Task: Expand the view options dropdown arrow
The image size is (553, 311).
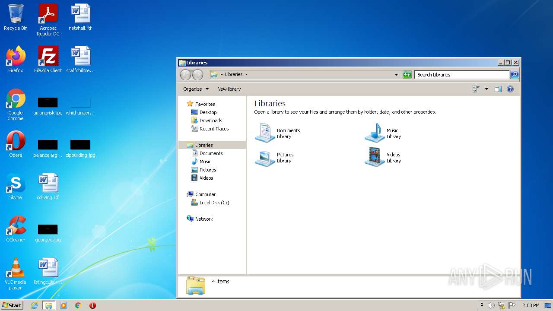Action: pyautogui.click(x=486, y=89)
